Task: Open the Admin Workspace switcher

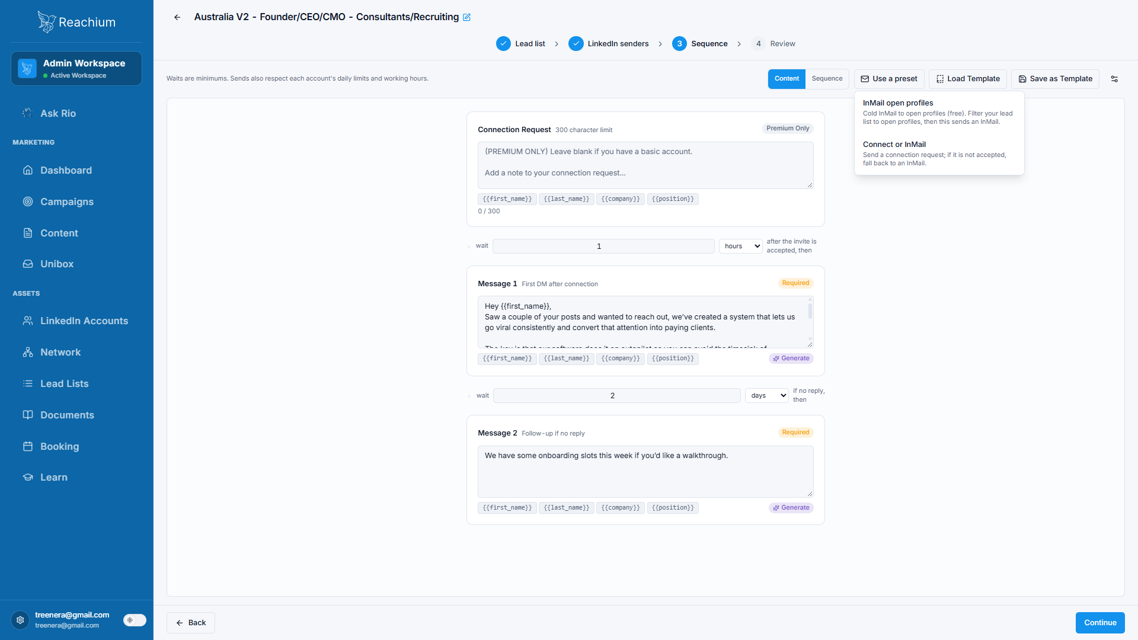Action: click(x=76, y=68)
